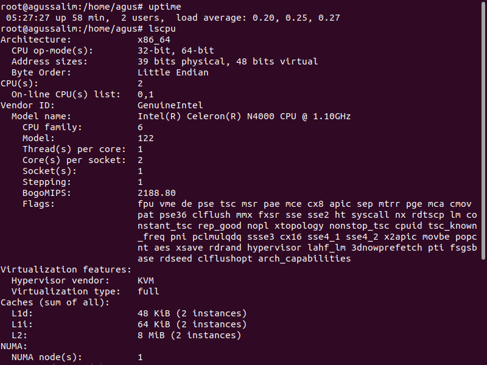
Task: Click the x86_64 architecture value
Action: [x=154, y=40]
